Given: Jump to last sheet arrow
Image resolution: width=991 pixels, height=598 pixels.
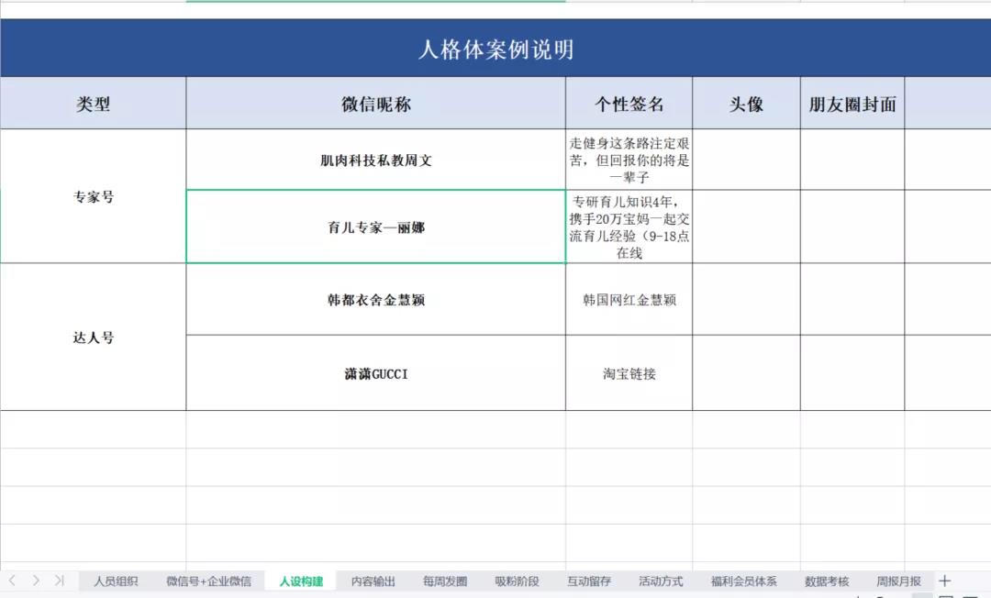Looking at the screenshot, I should [60, 581].
